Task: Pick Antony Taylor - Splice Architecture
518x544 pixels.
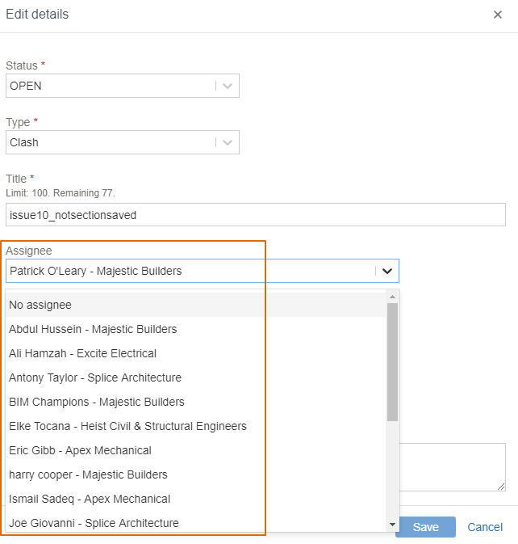Action: 195,377
